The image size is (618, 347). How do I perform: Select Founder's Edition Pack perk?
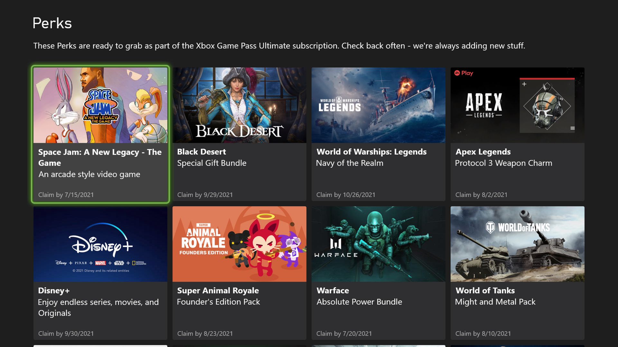click(x=218, y=302)
